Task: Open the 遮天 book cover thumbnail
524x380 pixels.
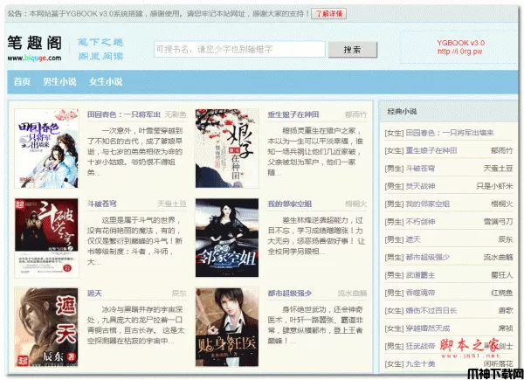Action: [x=46, y=328]
